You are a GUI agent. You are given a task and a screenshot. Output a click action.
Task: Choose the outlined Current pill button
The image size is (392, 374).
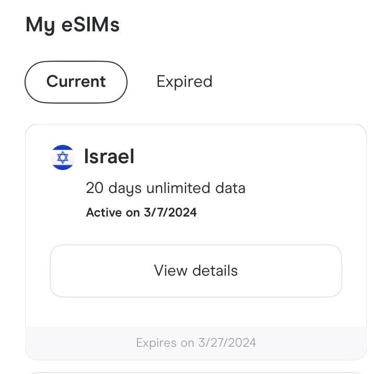click(x=76, y=82)
